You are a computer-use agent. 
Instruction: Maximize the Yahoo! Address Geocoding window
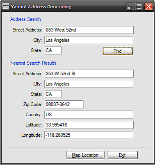click(139, 7)
